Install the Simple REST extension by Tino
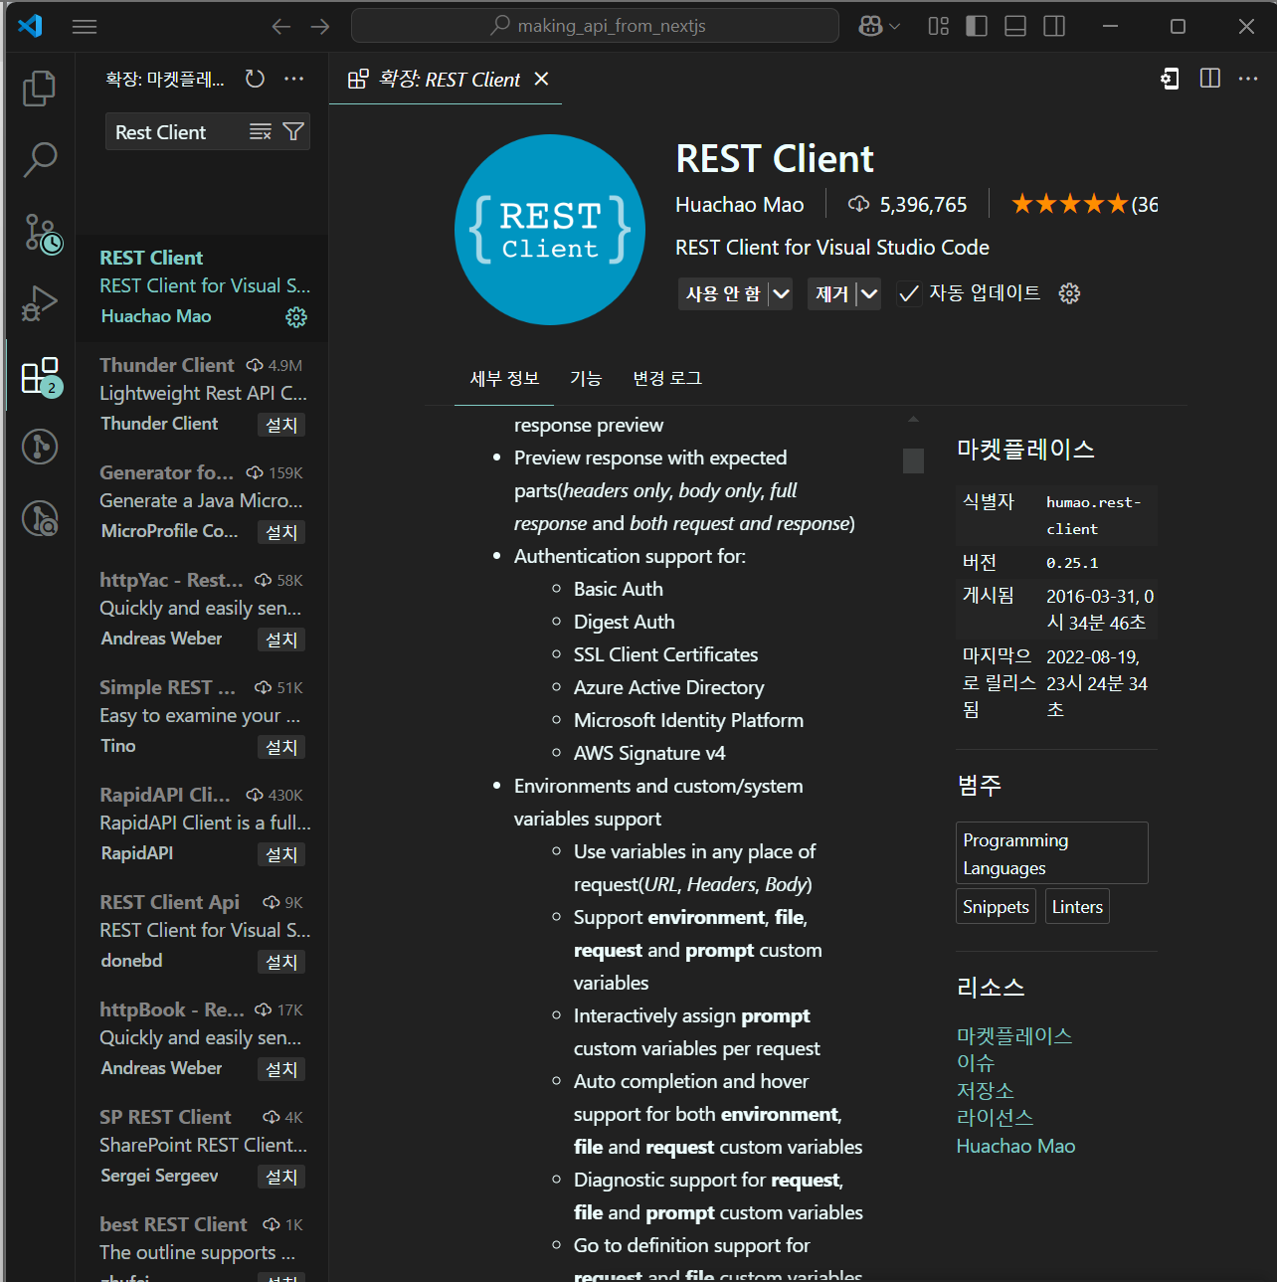This screenshot has width=1277, height=1282. coord(281,747)
